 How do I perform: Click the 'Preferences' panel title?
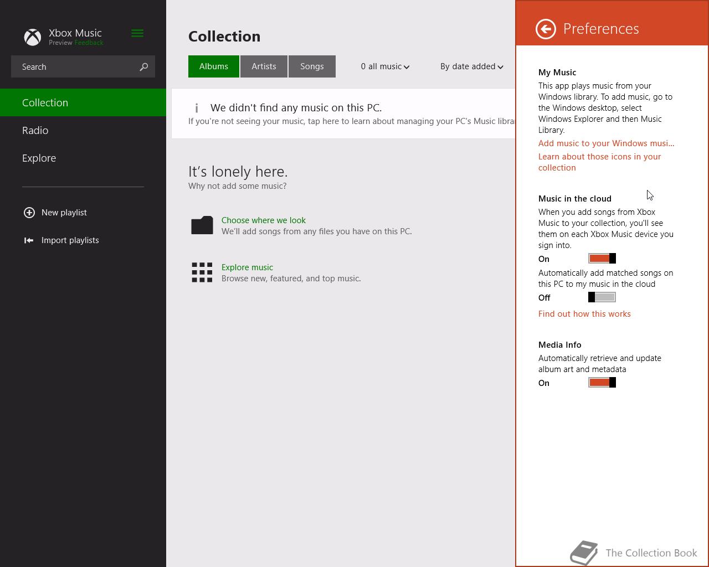(x=601, y=29)
